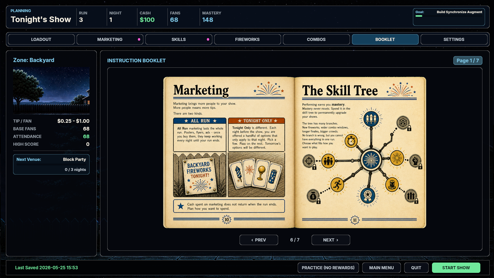
Task: Click the Last Saved timestamp text
Action: [47, 268]
